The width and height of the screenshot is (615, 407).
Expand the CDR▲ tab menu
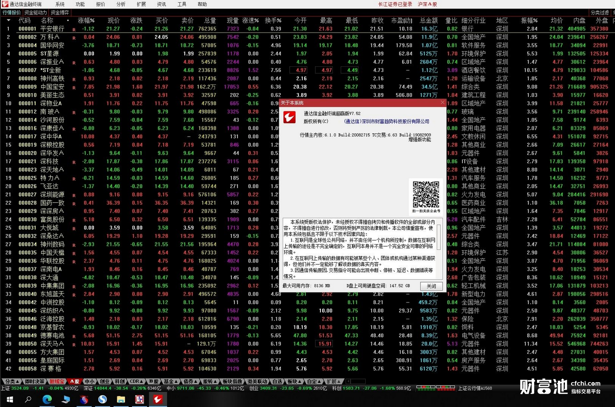pos(137,382)
